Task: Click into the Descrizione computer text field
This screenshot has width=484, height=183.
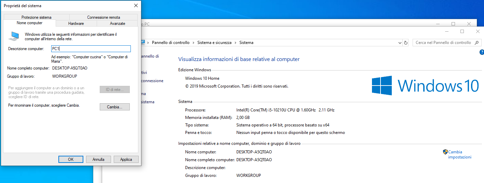Action: pyautogui.click(x=91, y=49)
